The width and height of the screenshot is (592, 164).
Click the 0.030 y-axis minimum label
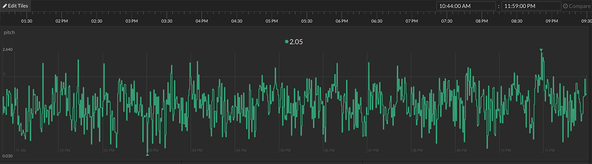pos(7,156)
